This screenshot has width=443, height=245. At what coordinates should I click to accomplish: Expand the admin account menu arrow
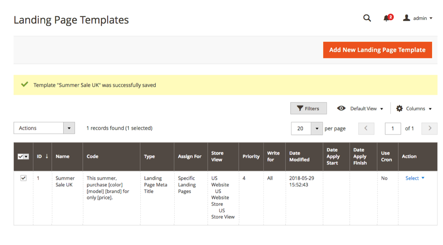click(x=431, y=18)
